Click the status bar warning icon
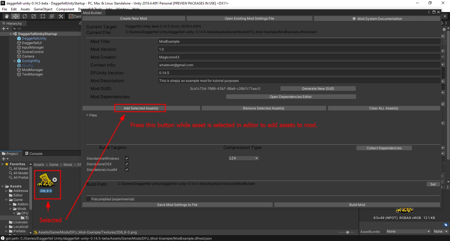The image size is (450, 241). point(3,238)
